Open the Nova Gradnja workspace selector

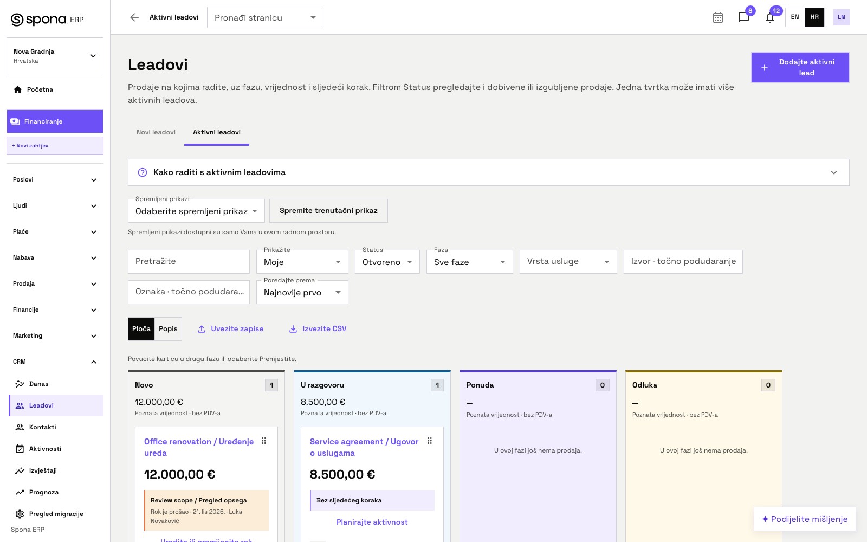pyautogui.click(x=55, y=56)
